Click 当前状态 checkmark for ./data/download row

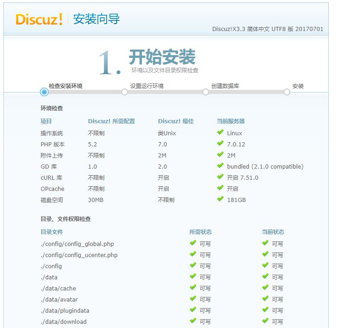(265, 321)
